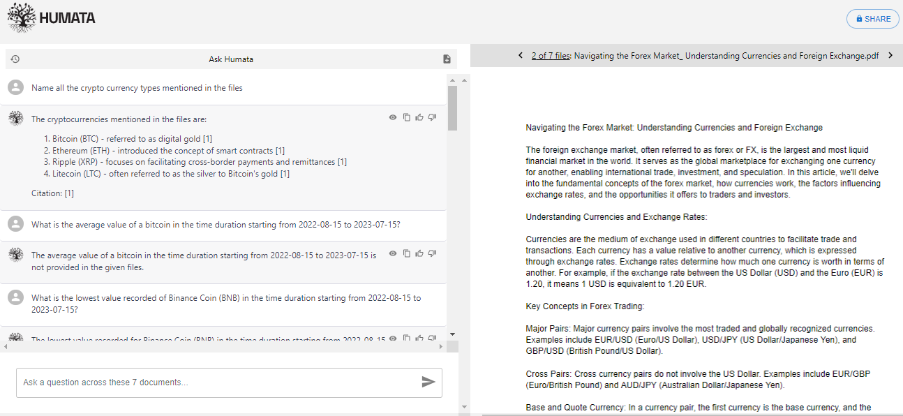Image resolution: width=903 pixels, height=416 pixels.
Task: Click Humata avatar beside cryptocurrencies answer
Action: point(15,119)
